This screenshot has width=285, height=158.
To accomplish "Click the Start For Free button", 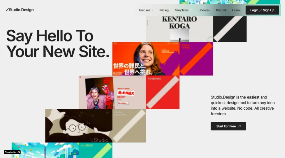I will click(x=228, y=126).
